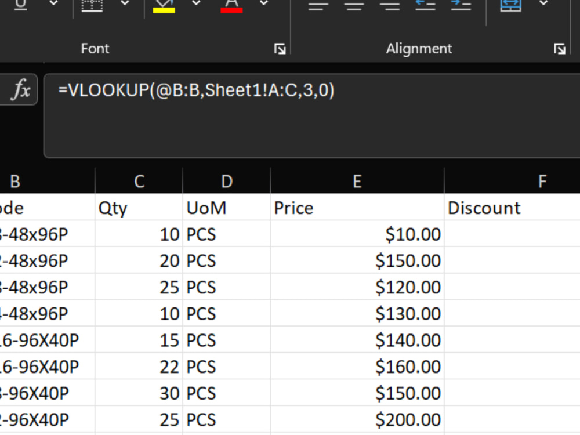Select quantity cell 22

click(139, 367)
